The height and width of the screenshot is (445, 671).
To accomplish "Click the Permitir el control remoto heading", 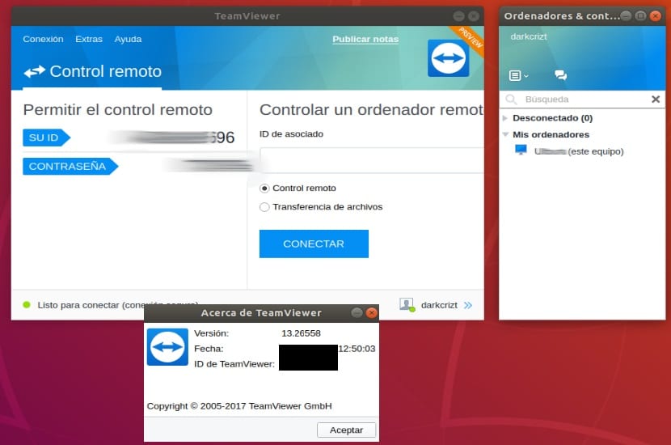I will point(118,110).
